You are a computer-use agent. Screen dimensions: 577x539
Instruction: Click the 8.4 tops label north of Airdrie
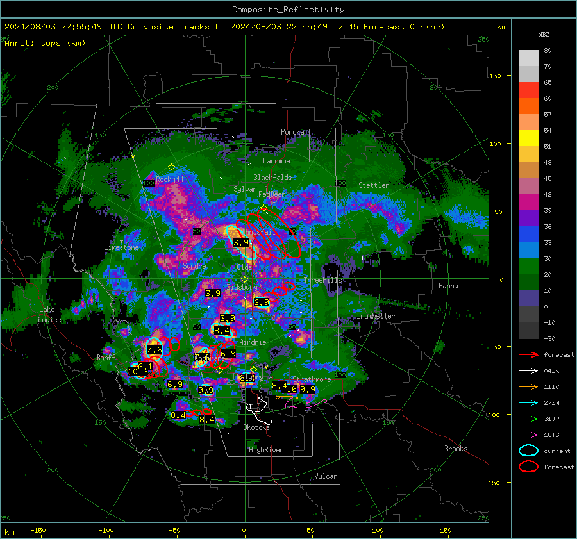(x=222, y=331)
